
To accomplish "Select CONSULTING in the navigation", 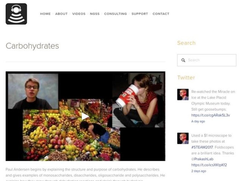I will pos(116,14).
